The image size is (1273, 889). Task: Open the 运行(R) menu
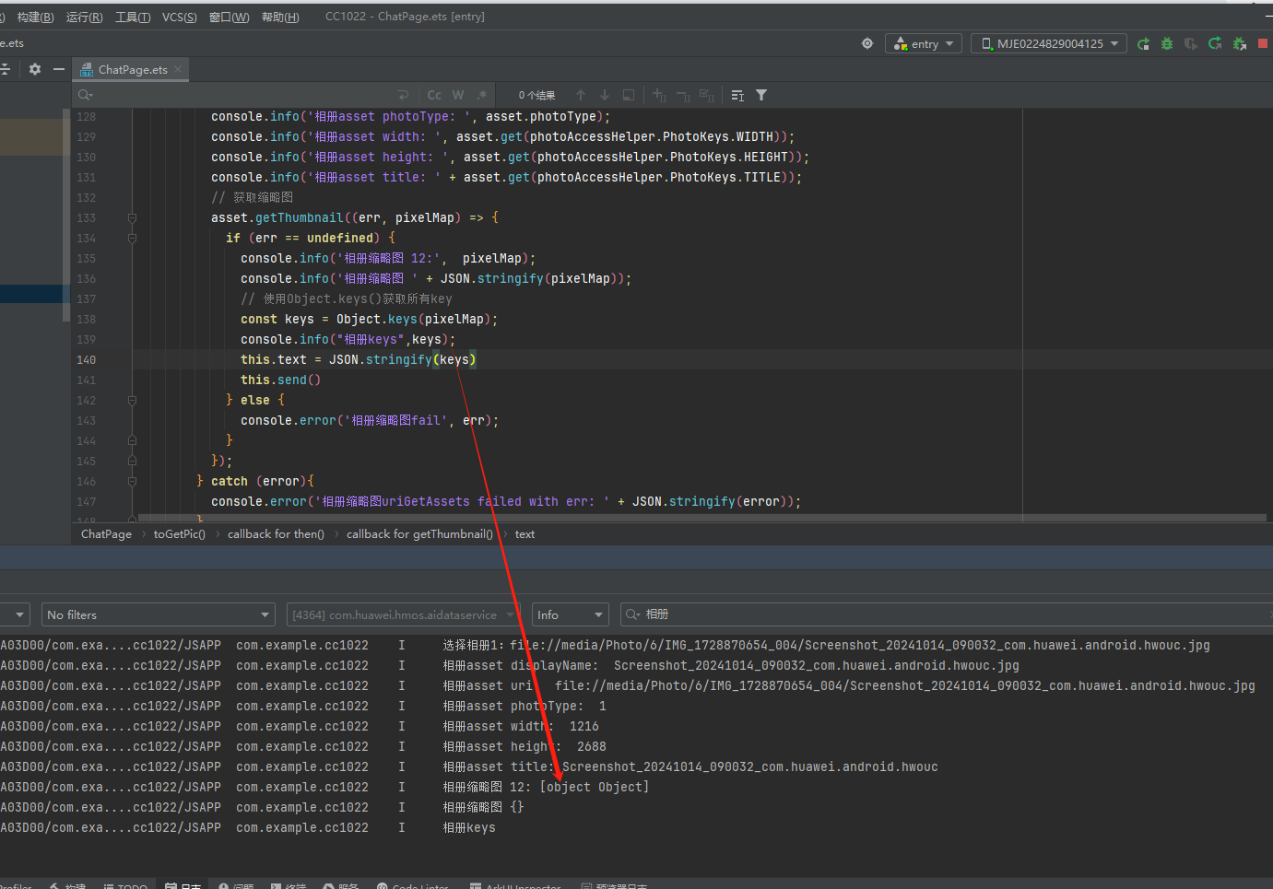point(85,17)
